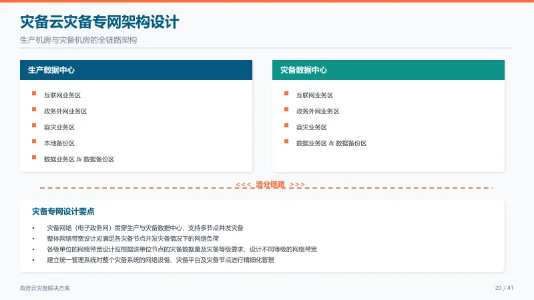
Task: Select 互联网业务区 under 灾备数据中心
Action: pyautogui.click(x=314, y=95)
